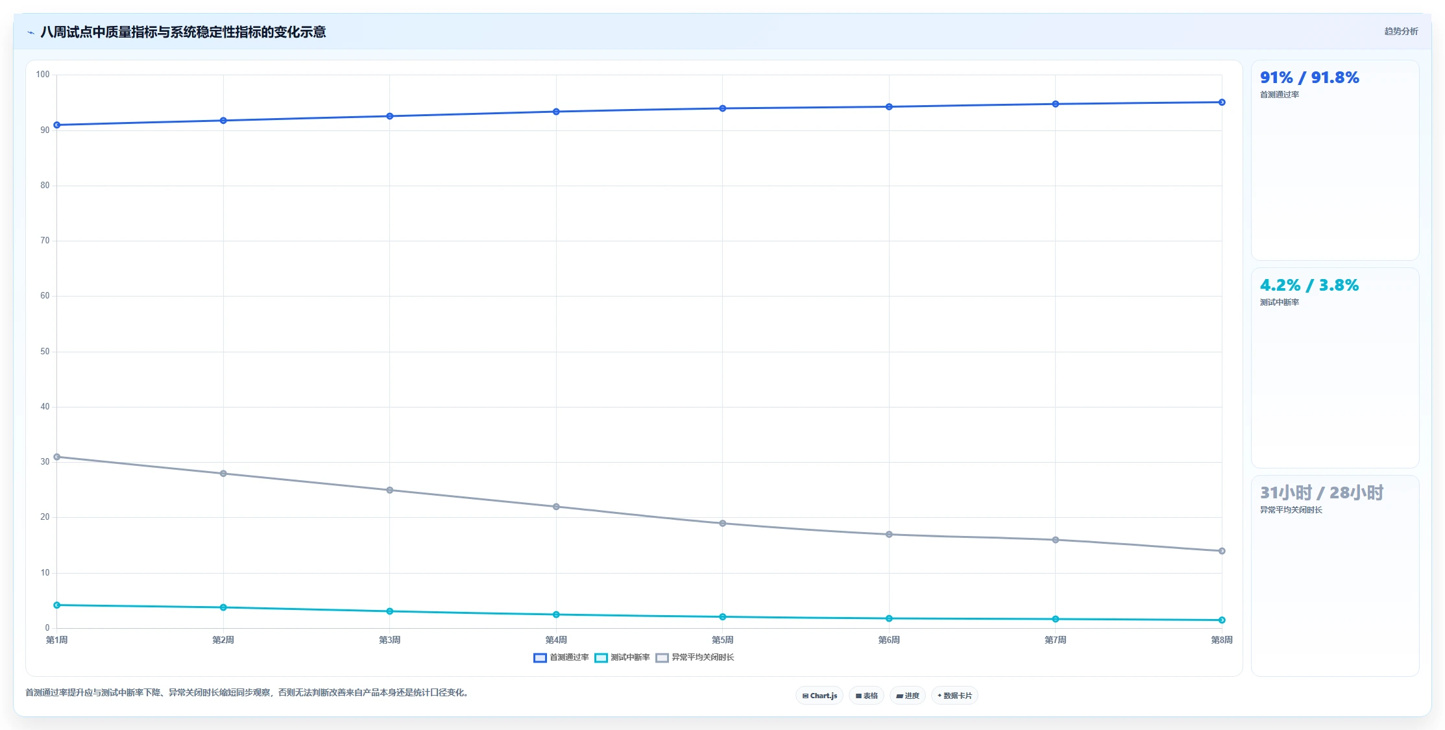Click 测试中断率 label in the middle card
This screenshot has height=730, width=1445.
(x=1280, y=302)
